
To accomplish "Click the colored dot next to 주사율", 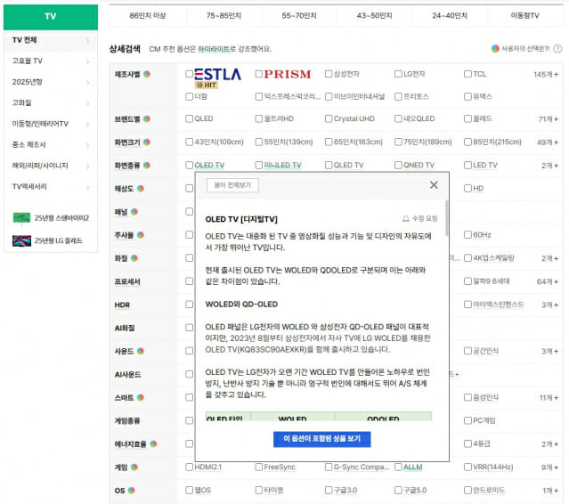I will (141, 235).
